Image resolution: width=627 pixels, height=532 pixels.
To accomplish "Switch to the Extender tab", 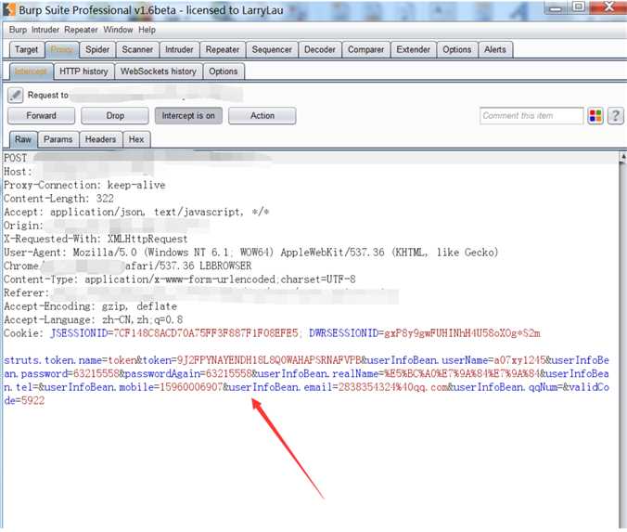I will [x=413, y=49].
